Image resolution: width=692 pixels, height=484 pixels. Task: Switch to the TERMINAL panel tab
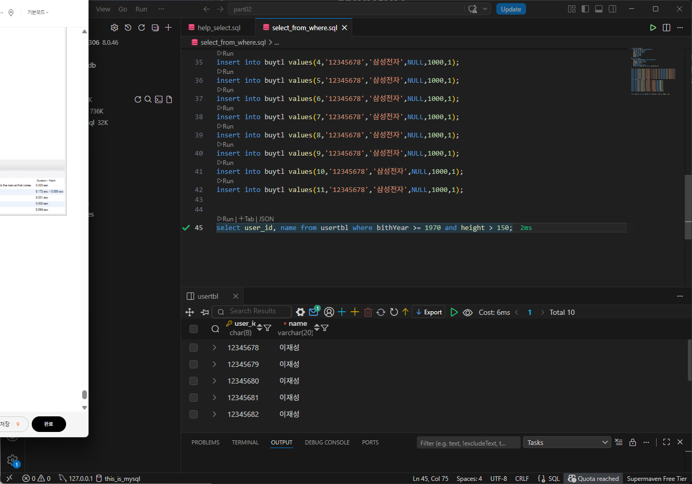(245, 442)
